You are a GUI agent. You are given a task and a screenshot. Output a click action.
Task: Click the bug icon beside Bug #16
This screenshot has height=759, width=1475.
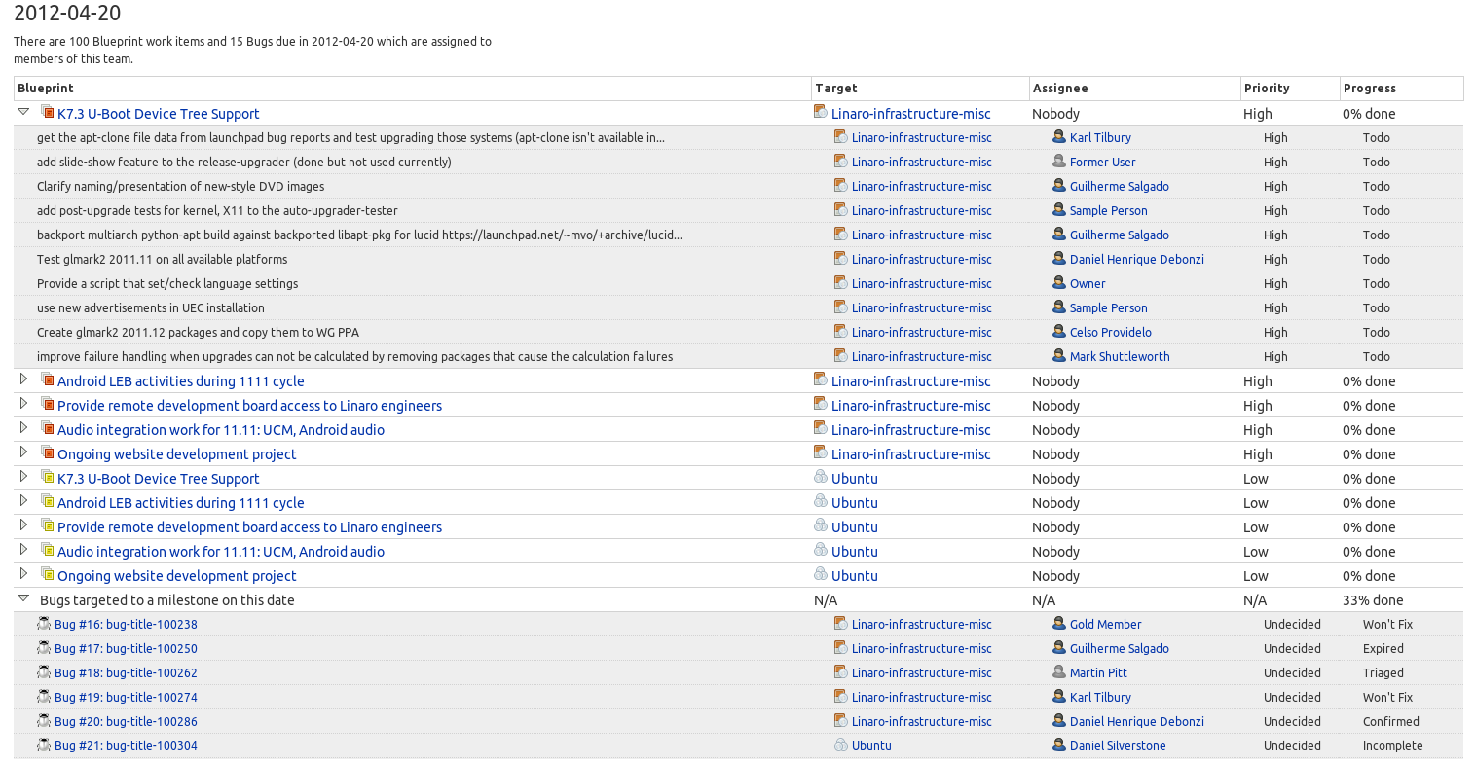coord(44,624)
